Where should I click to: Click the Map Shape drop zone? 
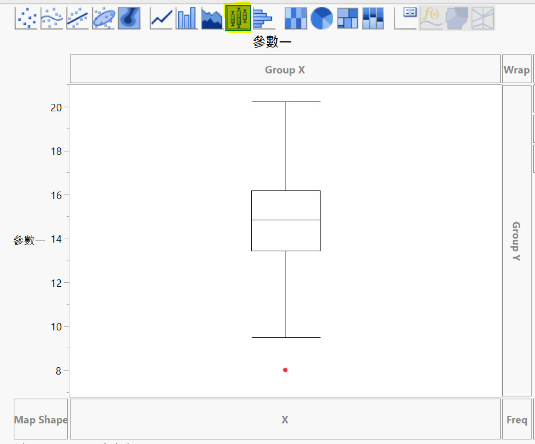tap(41, 419)
